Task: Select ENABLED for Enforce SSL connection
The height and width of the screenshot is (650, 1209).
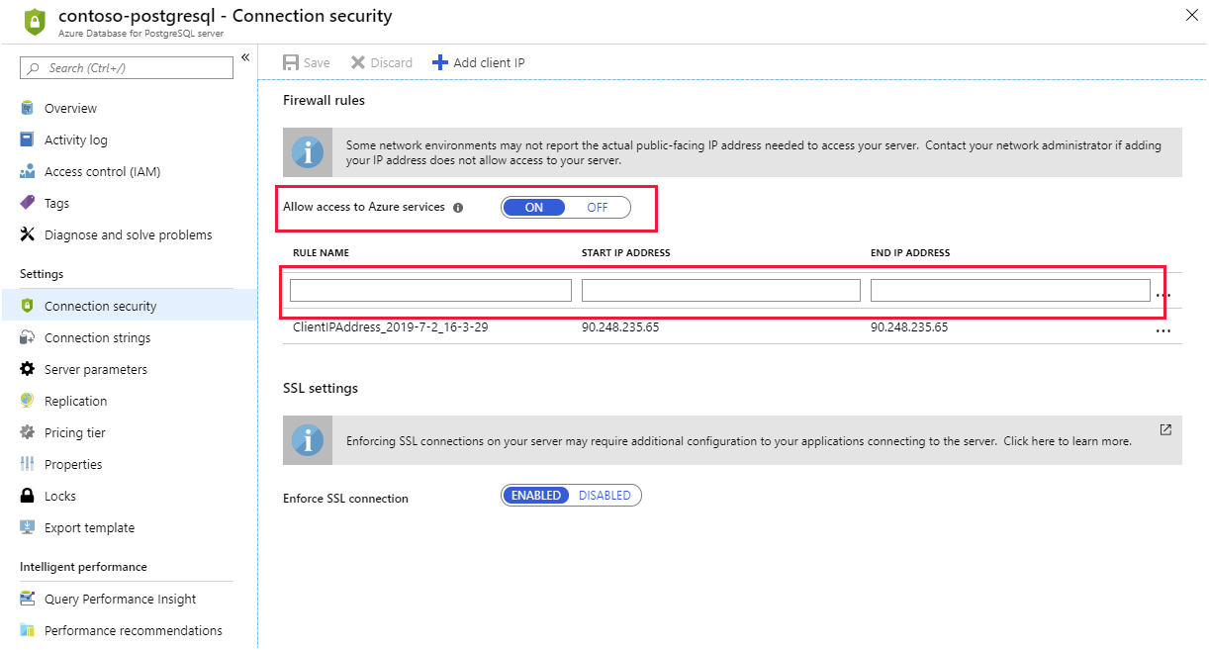Action: pos(536,496)
